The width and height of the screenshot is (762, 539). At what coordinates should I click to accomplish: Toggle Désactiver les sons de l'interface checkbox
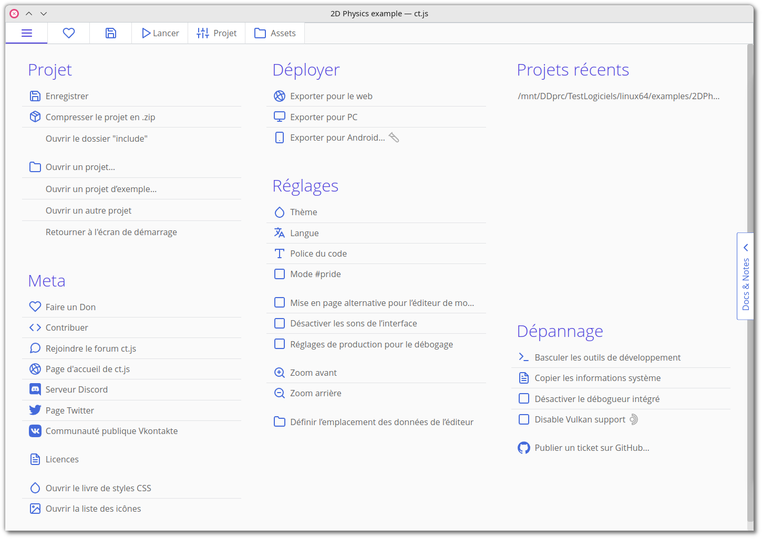coord(280,323)
